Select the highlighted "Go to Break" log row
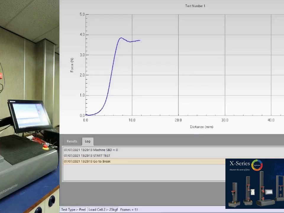The height and width of the screenshot is (213, 284). pos(144,162)
